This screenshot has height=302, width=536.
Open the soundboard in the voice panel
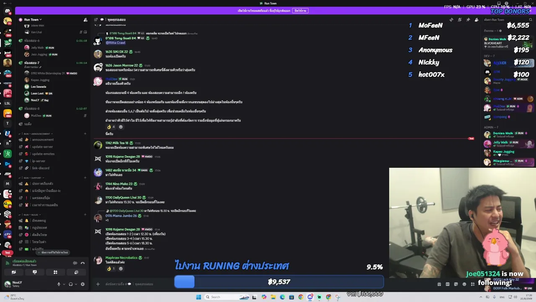pyautogui.click(x=76, y=272)
